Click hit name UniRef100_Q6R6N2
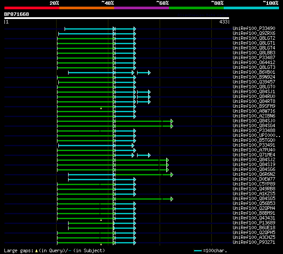 tap(254, 174)
